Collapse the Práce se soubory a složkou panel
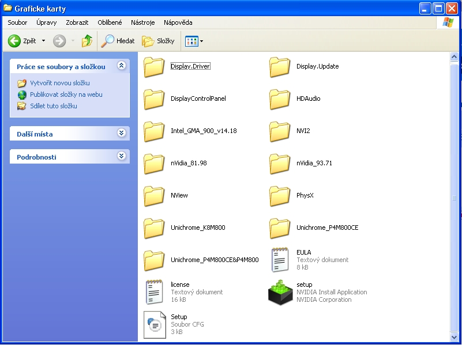The height and width of the screenshot is (345, 462). [121, 66]
